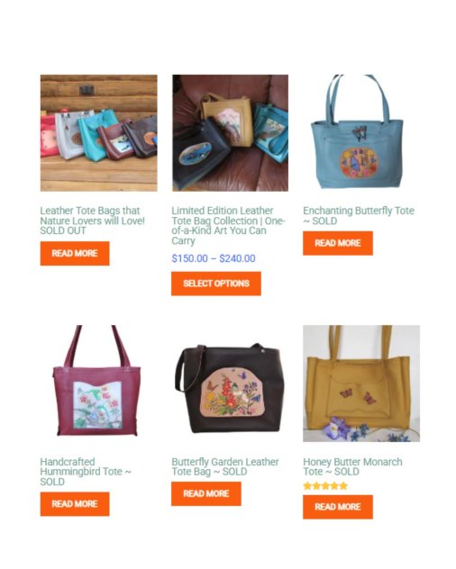456x569 pixels.
Task: Click Select Options for the Limited Edition Collection
Action: coord(216,284)
